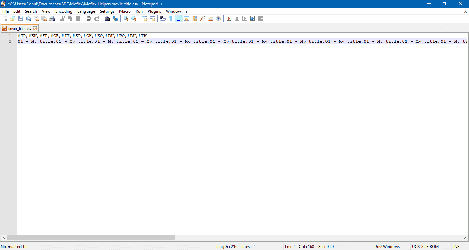This screenshot has width=469, height=250.
Task: Print the document using printer icon
Action: coord(52,19)
